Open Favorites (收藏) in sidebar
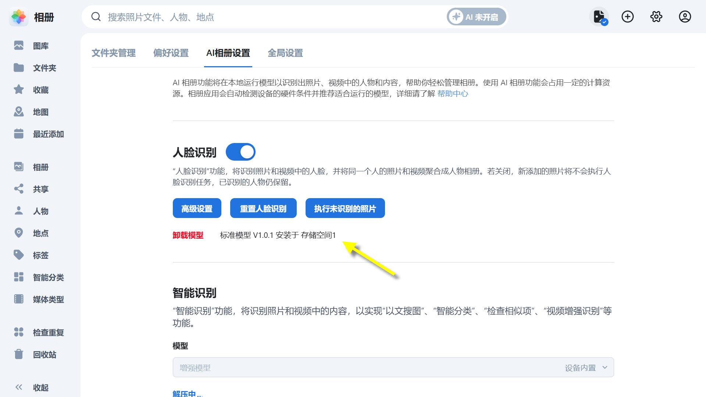 (40, 90)
